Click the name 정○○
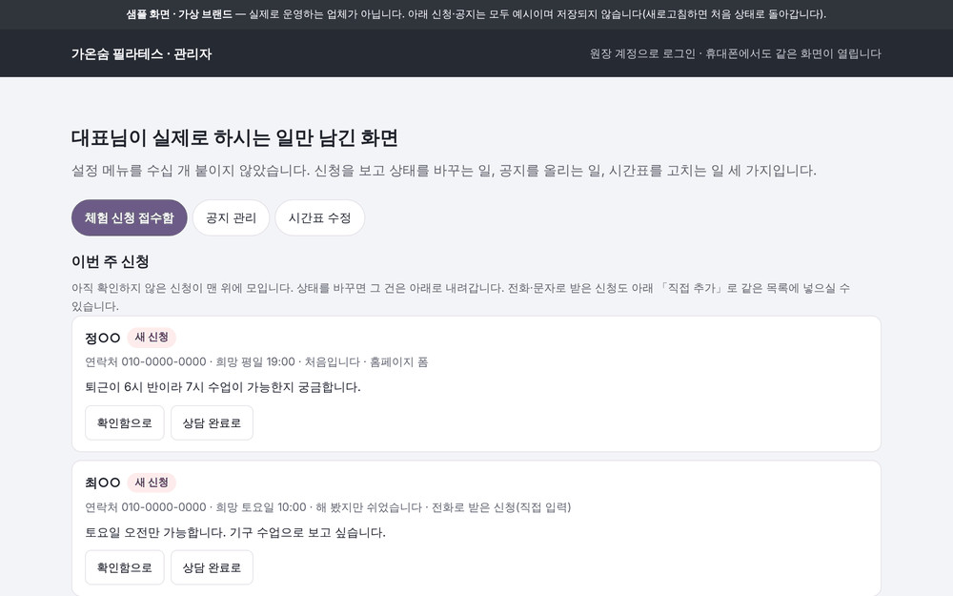This screenshot has width=953, height=596. [103, 338]
